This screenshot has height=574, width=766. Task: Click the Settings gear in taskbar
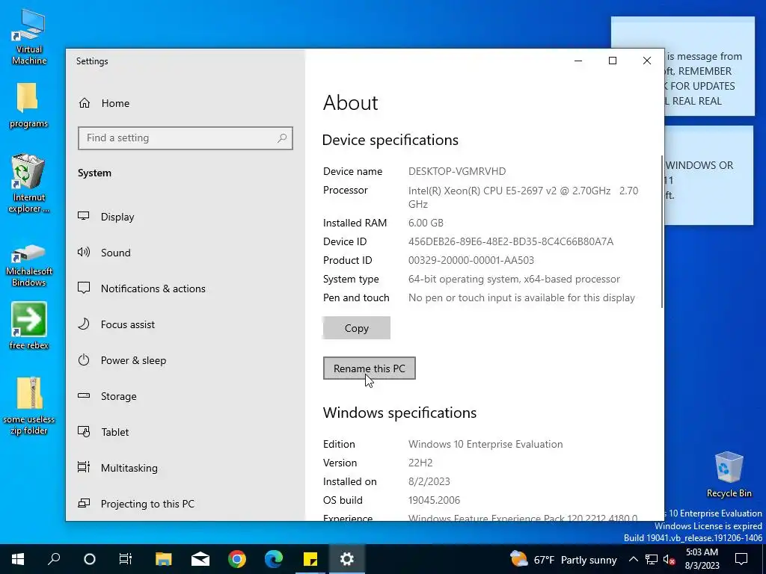347,559
